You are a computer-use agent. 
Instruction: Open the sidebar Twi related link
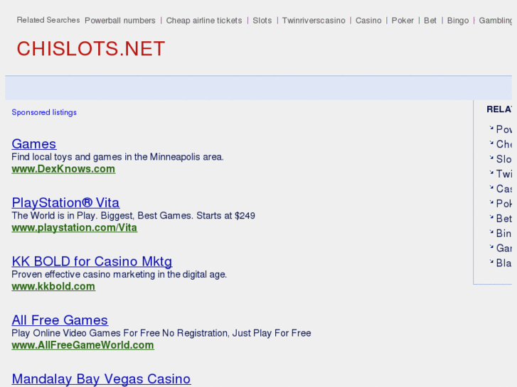click(503, 174)
